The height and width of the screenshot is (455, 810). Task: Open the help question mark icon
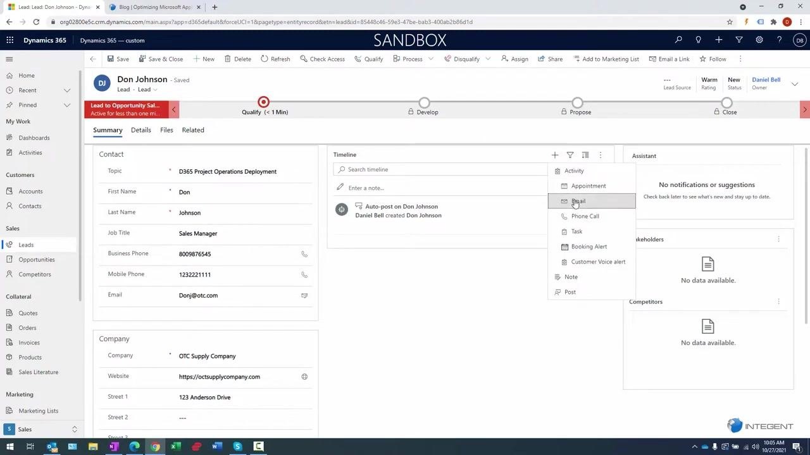point(780,40)
